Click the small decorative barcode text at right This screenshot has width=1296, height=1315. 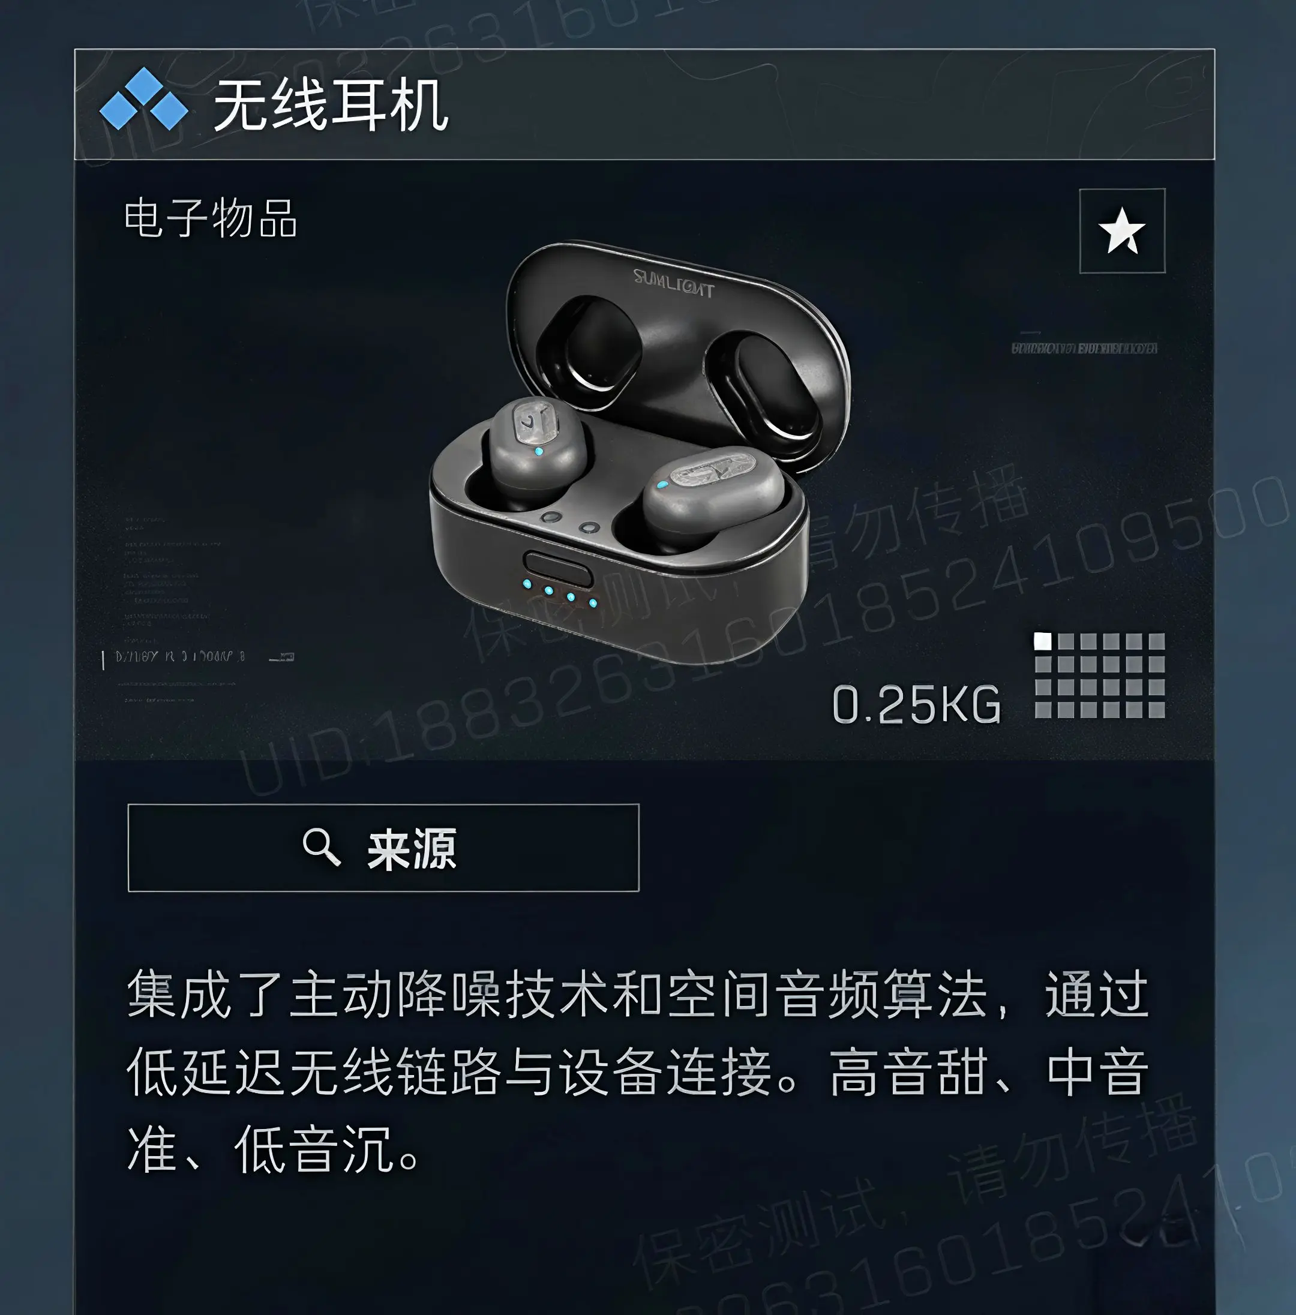pyautogui.click(x=1084, y=348)
